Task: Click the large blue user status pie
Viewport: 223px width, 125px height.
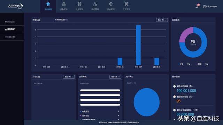Action: 146,102
